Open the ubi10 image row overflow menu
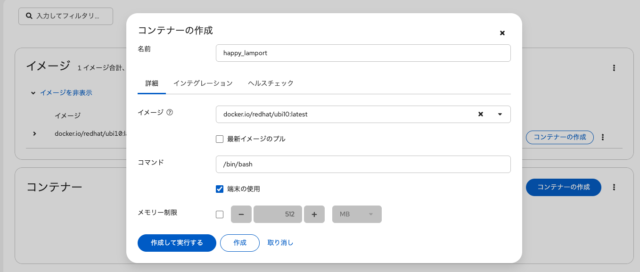 [603, 137]
